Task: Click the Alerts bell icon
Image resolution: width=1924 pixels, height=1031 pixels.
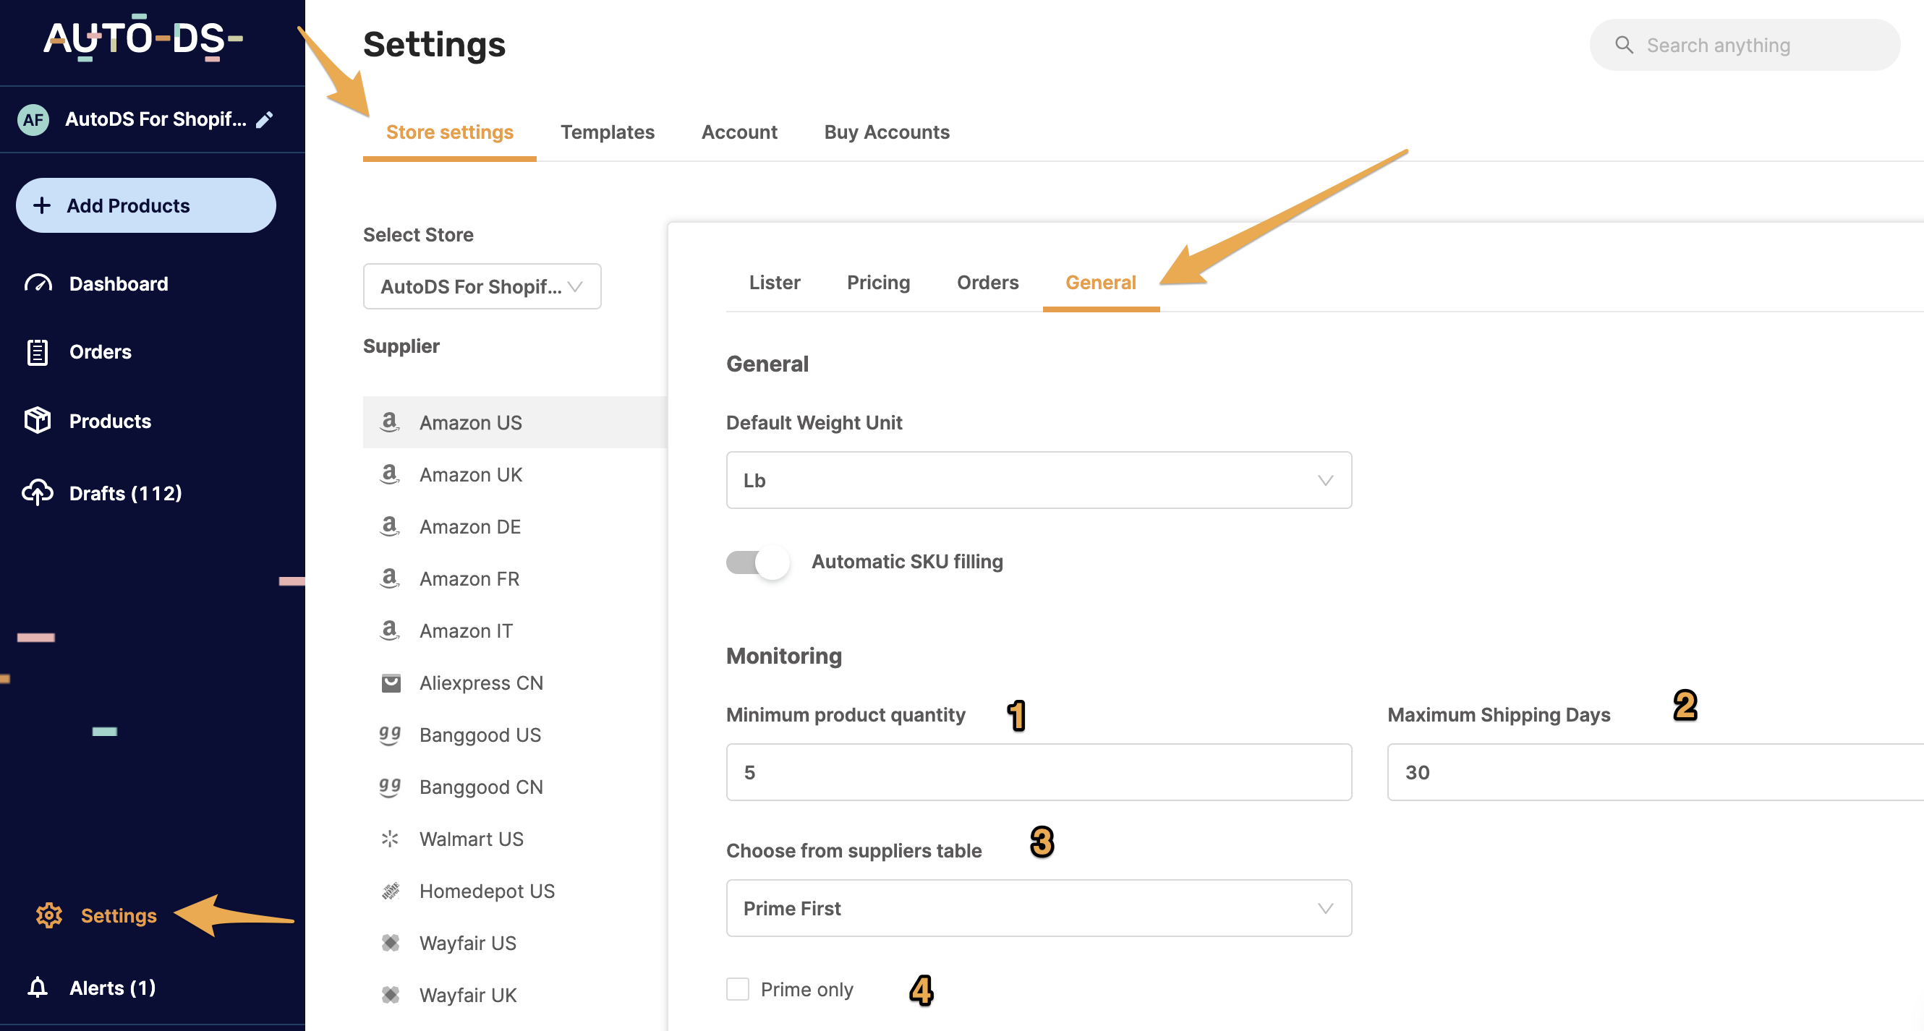Action: pos(38,987)
